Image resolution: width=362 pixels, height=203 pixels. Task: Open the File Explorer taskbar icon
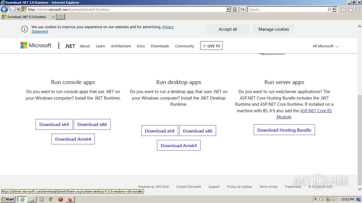tap(32, 199)
